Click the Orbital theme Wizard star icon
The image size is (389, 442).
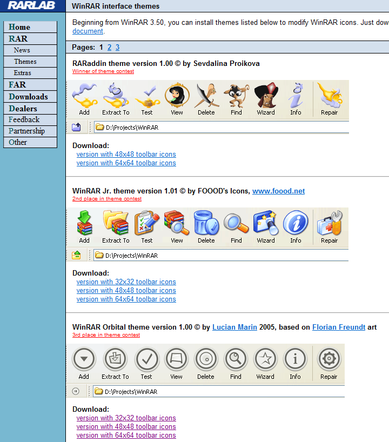click(x=265, y=359)
